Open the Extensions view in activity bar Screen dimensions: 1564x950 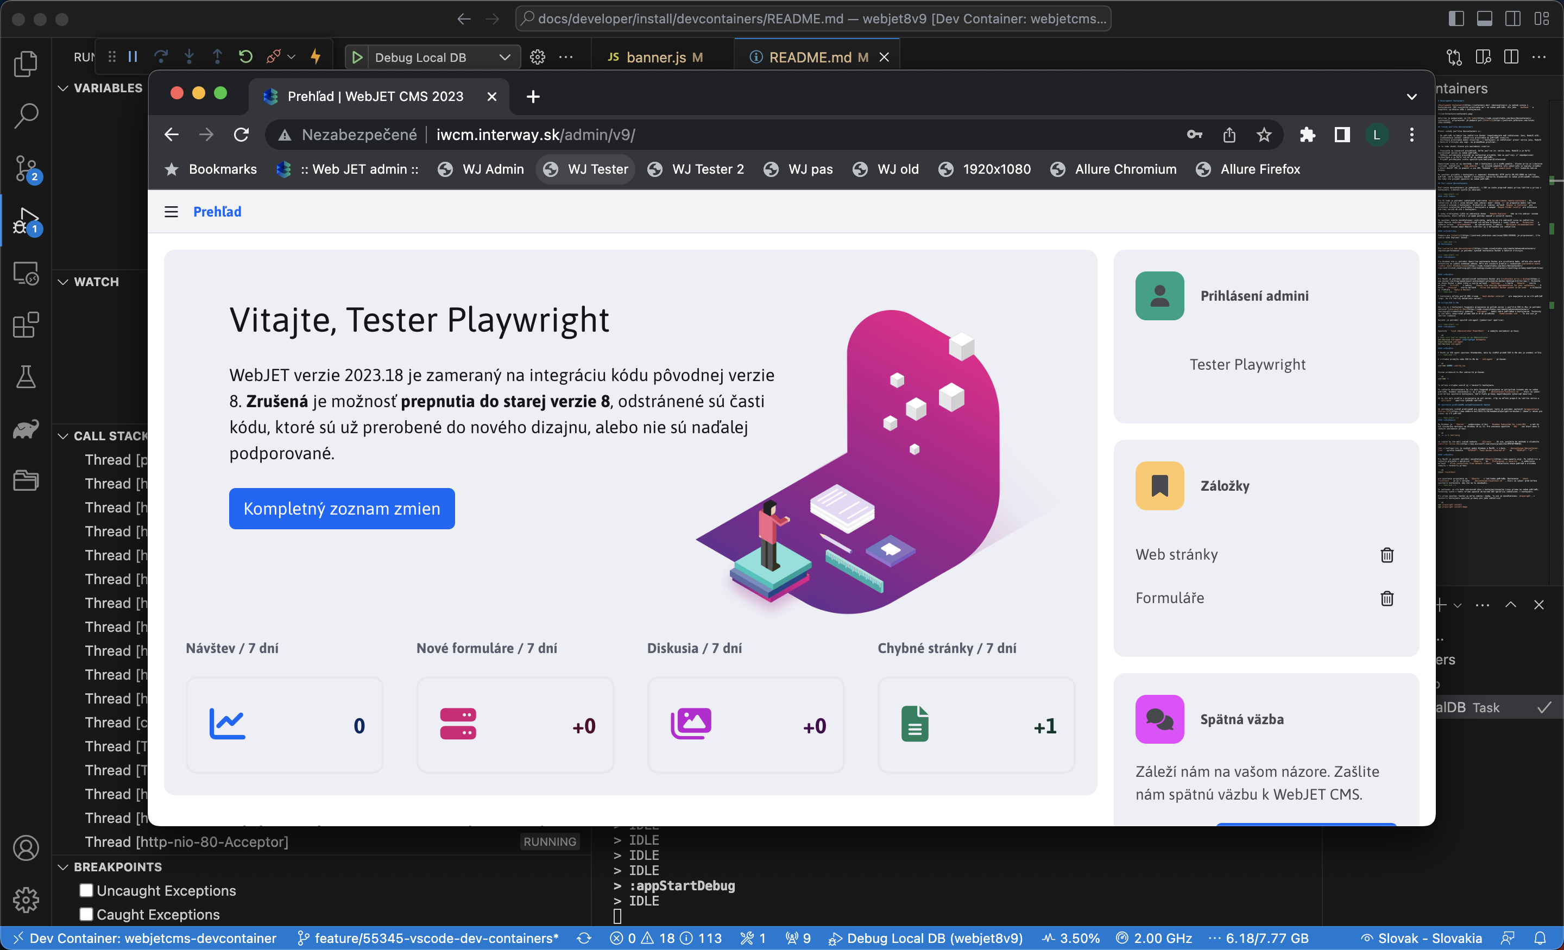point(26,326)
